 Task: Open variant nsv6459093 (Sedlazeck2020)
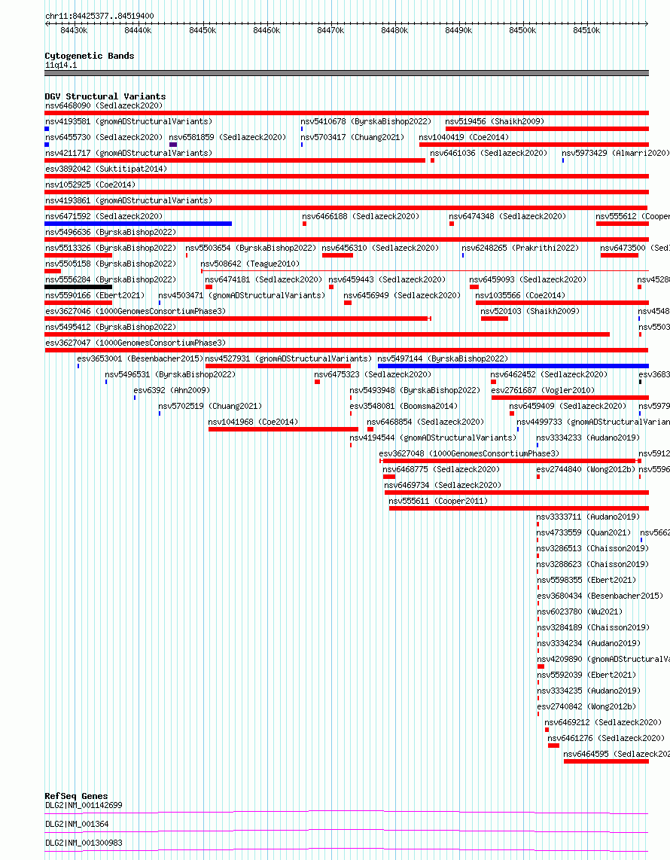tap(528, 280)
